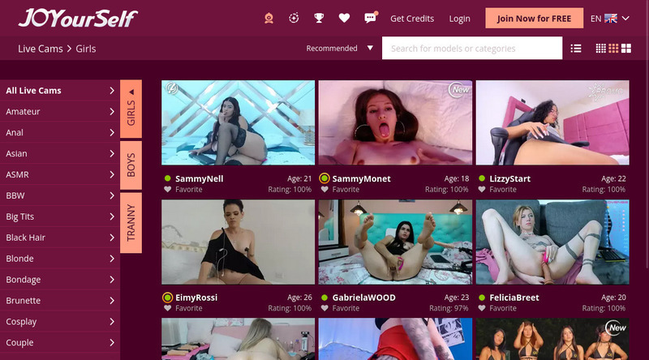Select the large grid view icon

625,49
